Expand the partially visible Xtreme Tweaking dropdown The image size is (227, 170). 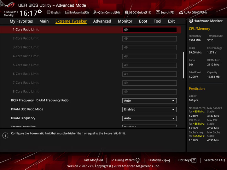pos(149,126)
